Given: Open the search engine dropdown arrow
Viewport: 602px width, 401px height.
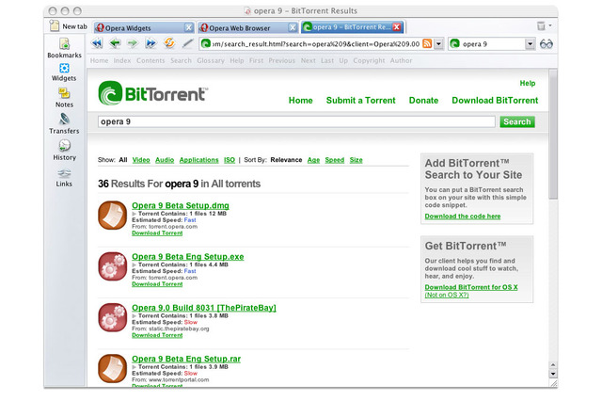Looking at the screenshot, I should pos(530,44).
